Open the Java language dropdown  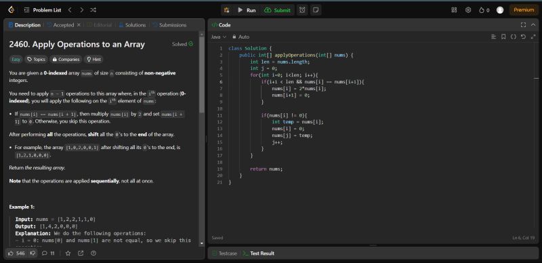(x=218, y=37)
